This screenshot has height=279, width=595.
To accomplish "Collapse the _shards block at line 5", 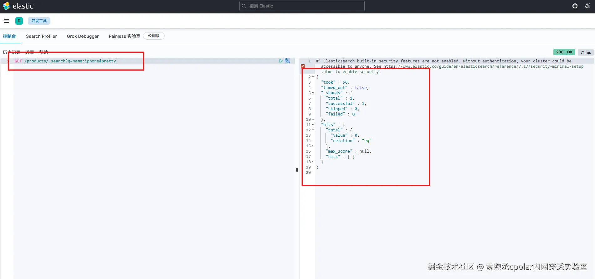I will coord(313,93).
